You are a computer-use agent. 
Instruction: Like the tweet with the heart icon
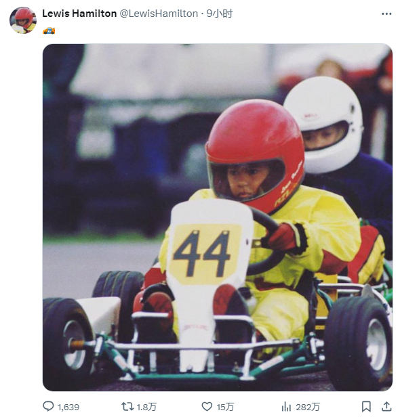click(x=207, y=406)
